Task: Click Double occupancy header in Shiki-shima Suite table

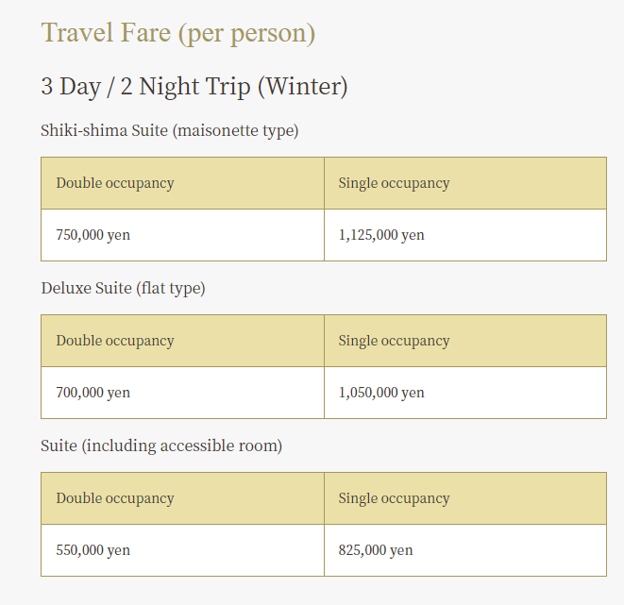Action: point(182,183)
